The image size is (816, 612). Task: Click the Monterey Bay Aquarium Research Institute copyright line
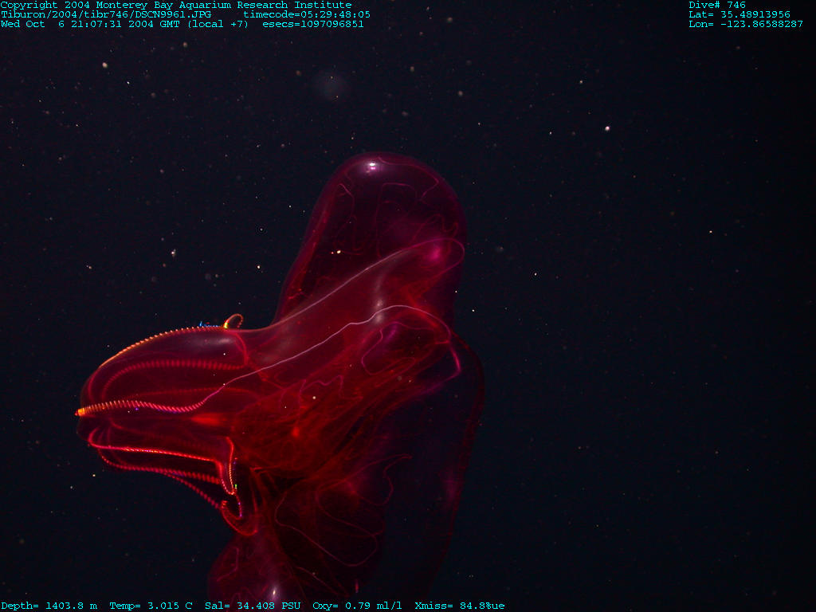pyautogui.click(x=176, y=6)
